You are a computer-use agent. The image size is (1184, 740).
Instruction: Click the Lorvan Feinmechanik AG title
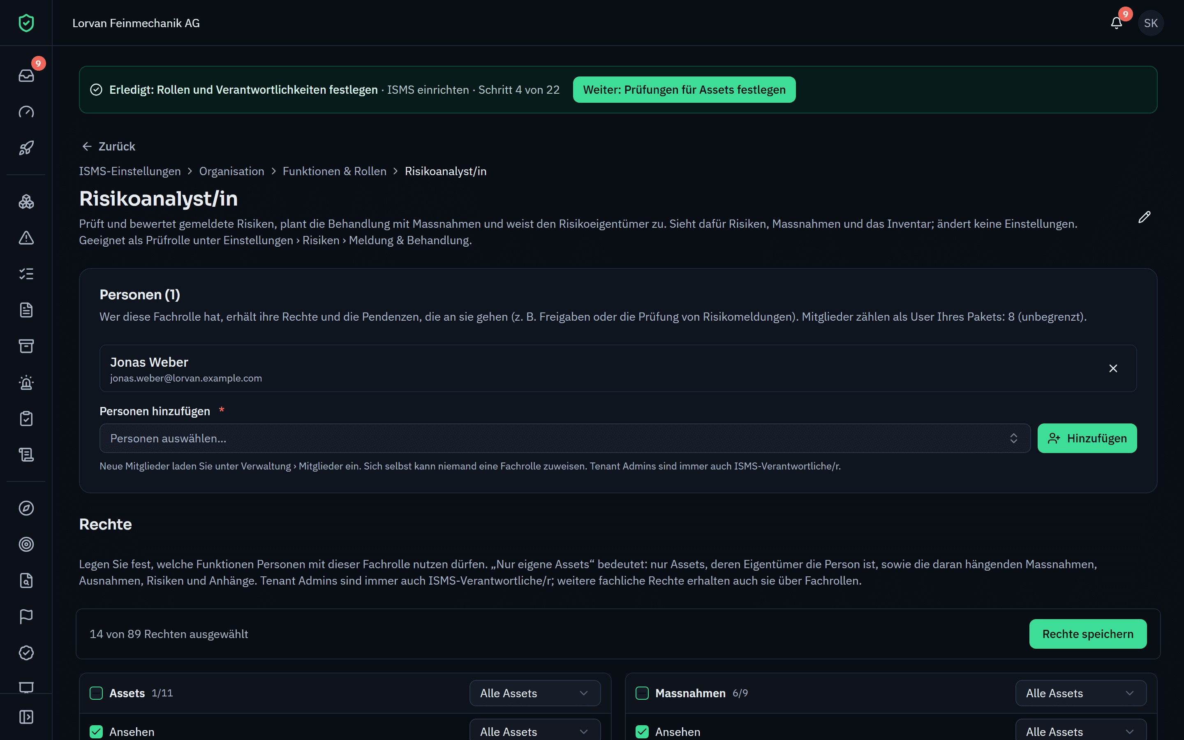(x=136, y=23)
